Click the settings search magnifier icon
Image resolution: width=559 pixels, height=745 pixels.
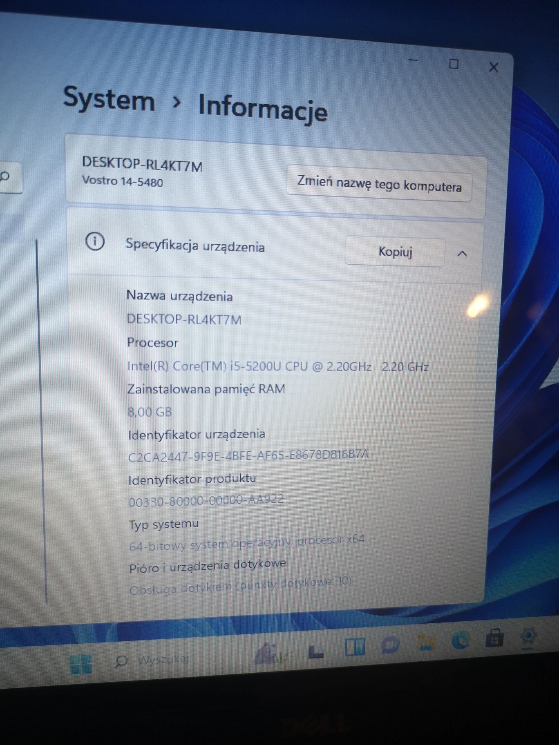point(5,177)
